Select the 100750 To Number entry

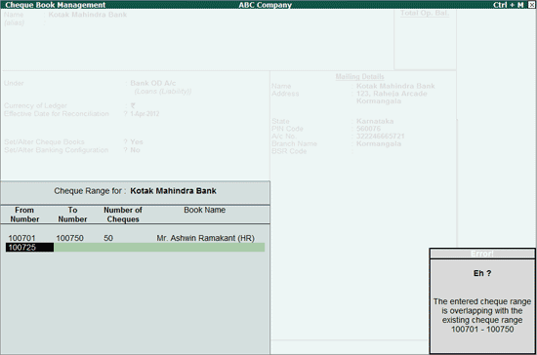[x=70, y=238]
